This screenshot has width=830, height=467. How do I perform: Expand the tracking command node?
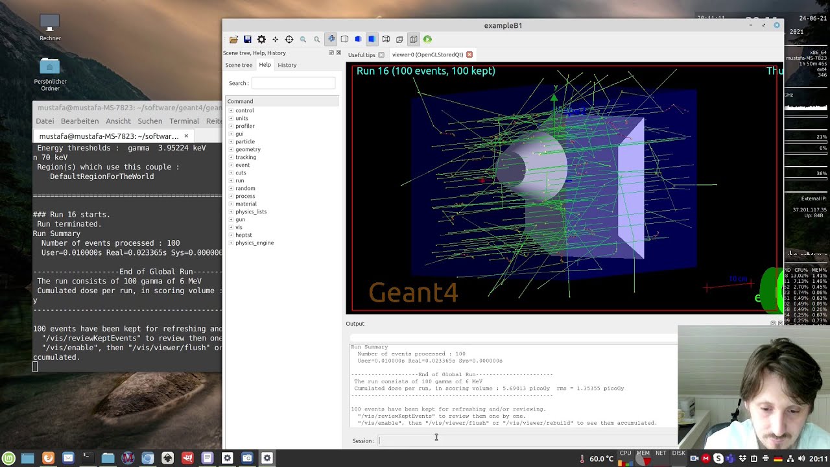(x=231, y=157)
